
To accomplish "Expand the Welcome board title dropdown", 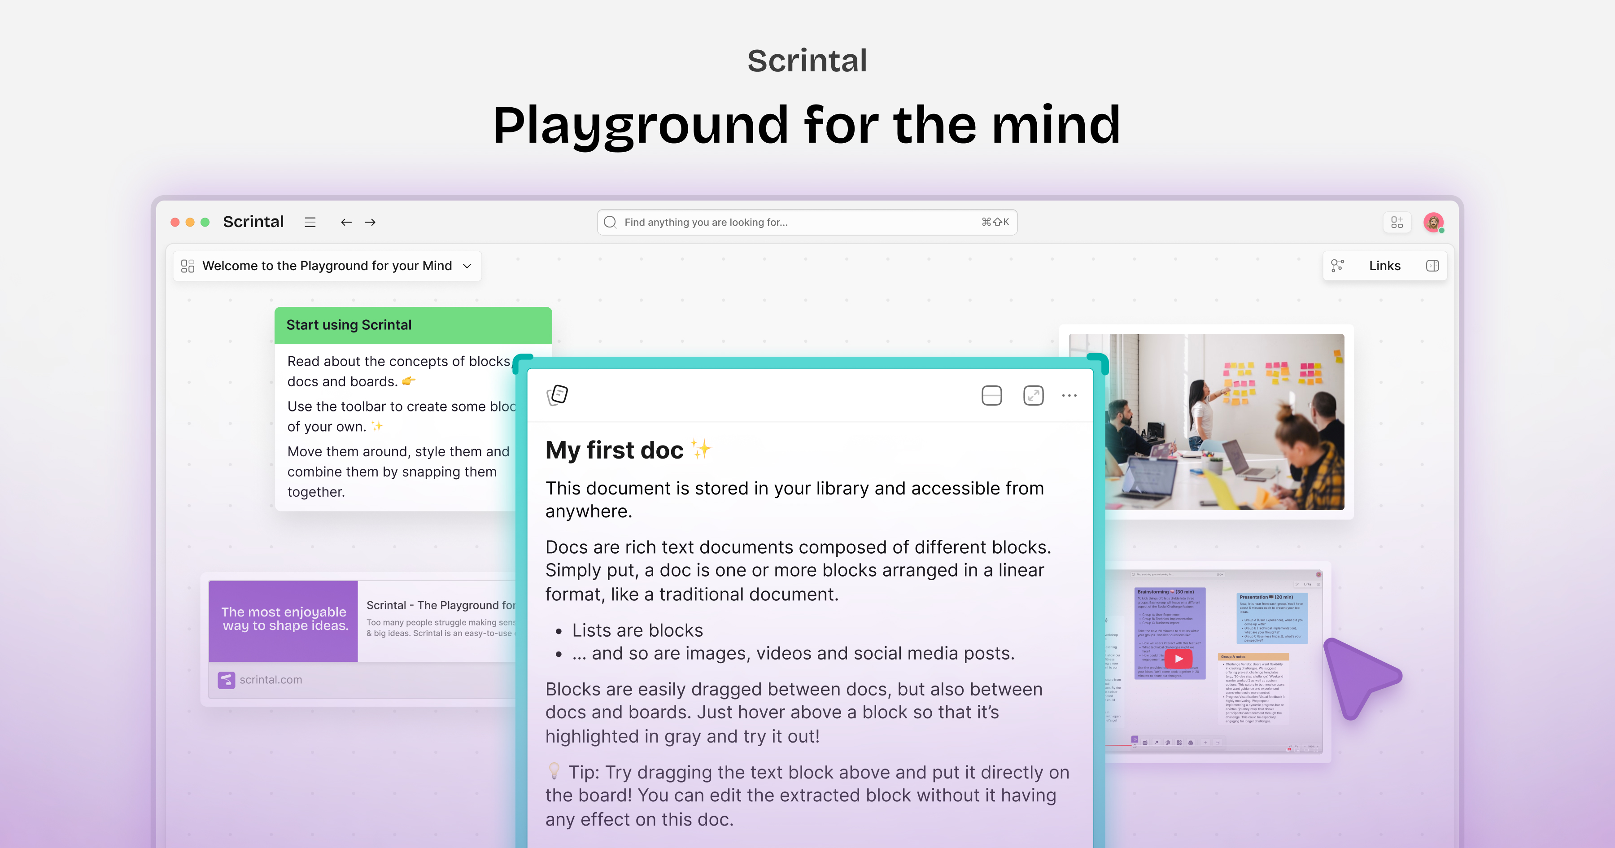I will coord(467,266).
